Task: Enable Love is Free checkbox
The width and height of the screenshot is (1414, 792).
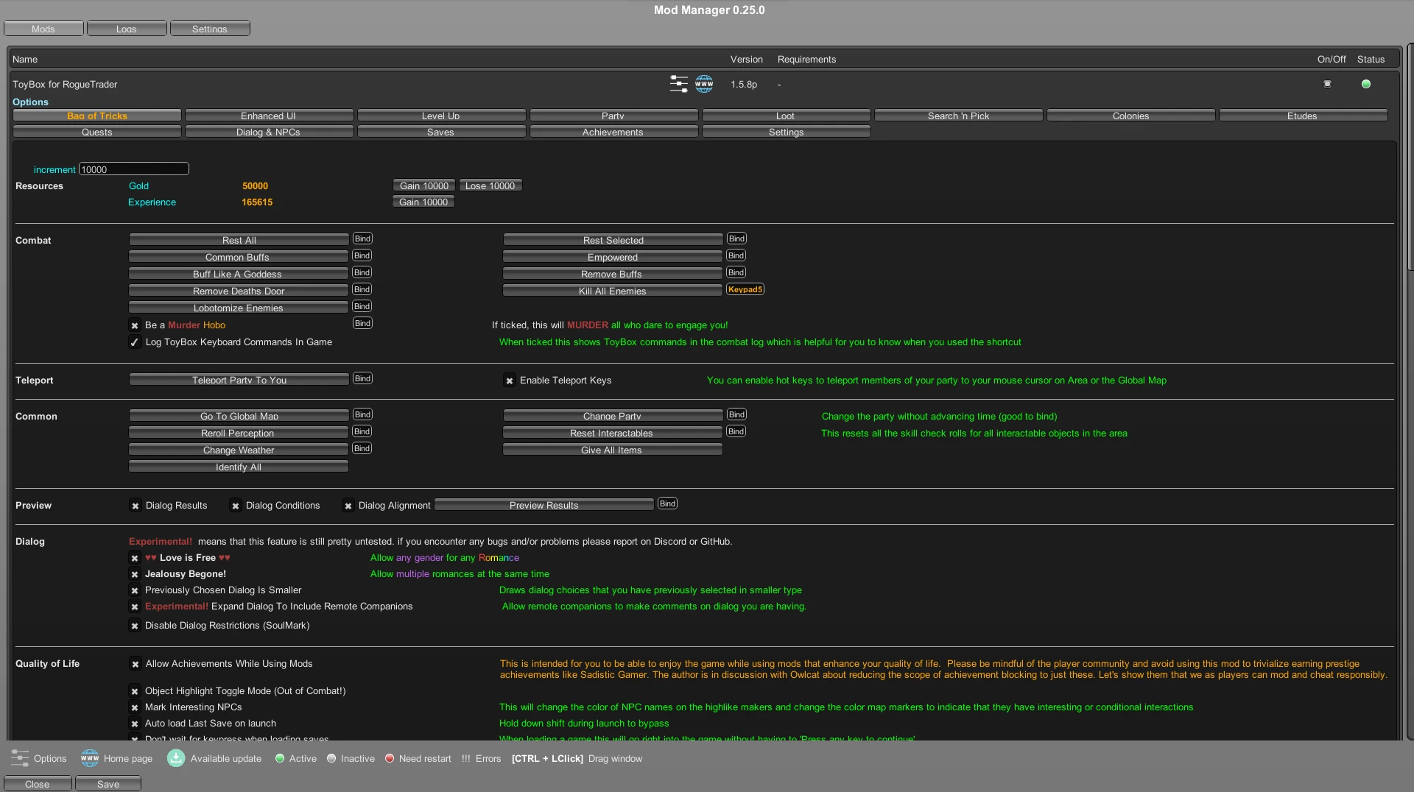Action: [135, 558]
